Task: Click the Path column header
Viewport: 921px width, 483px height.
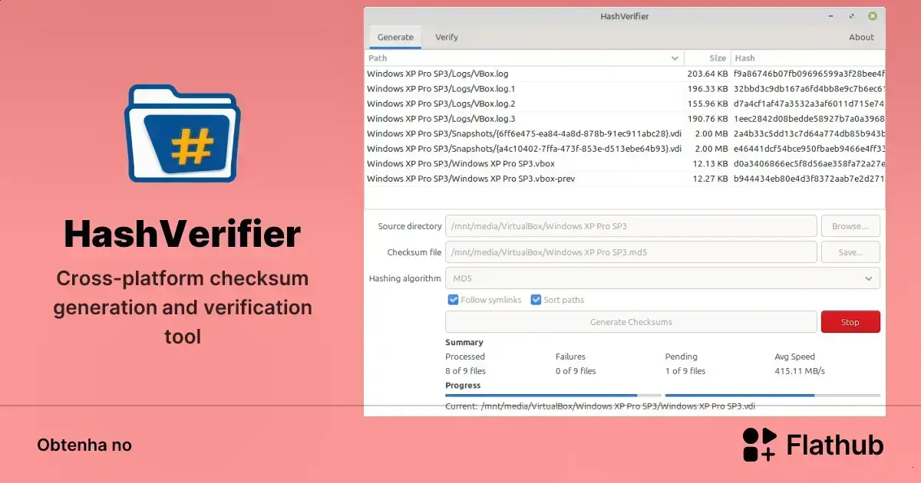Action: click(524, 58)
